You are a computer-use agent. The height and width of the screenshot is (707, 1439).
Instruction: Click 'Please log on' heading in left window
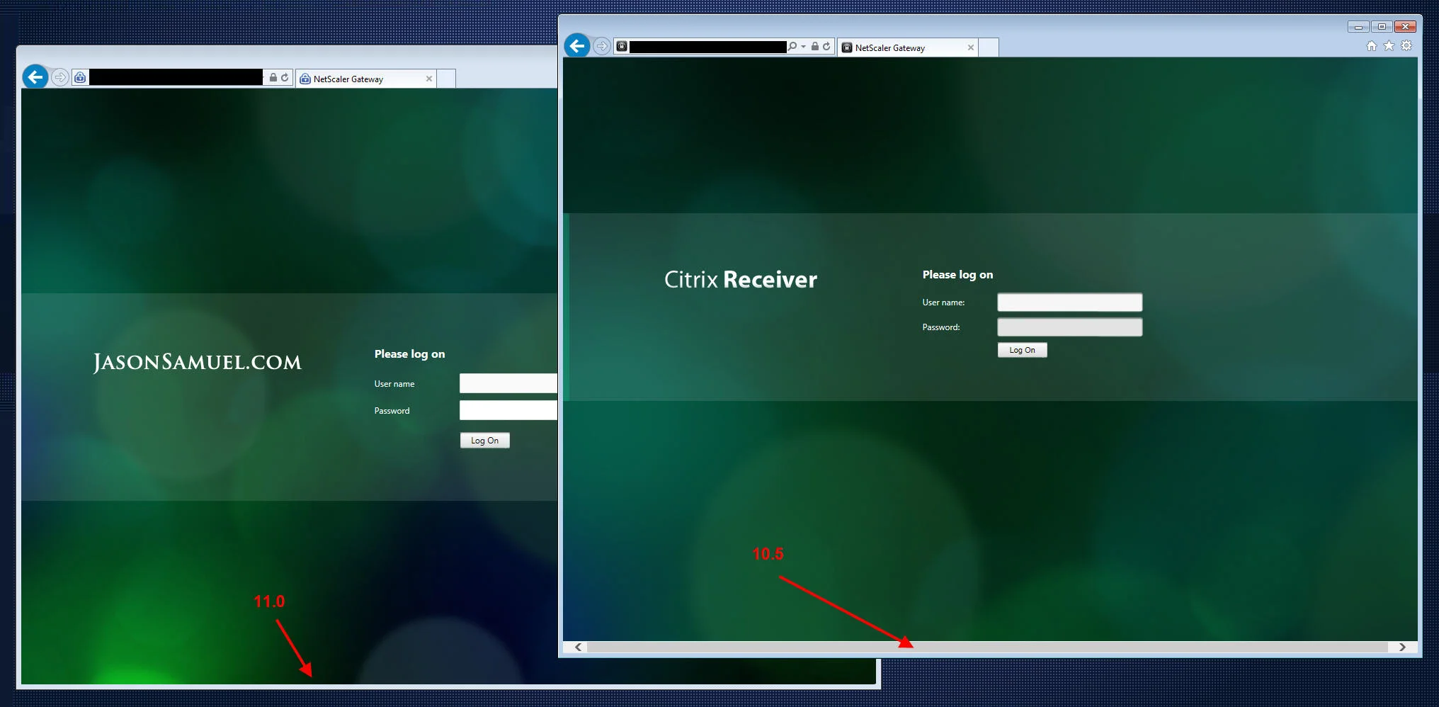point(409,354)
